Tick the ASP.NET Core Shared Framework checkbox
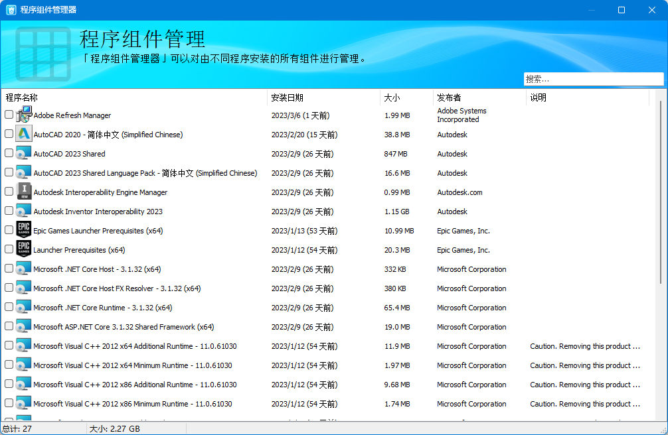The image size is (668, 435). point(9,326)
